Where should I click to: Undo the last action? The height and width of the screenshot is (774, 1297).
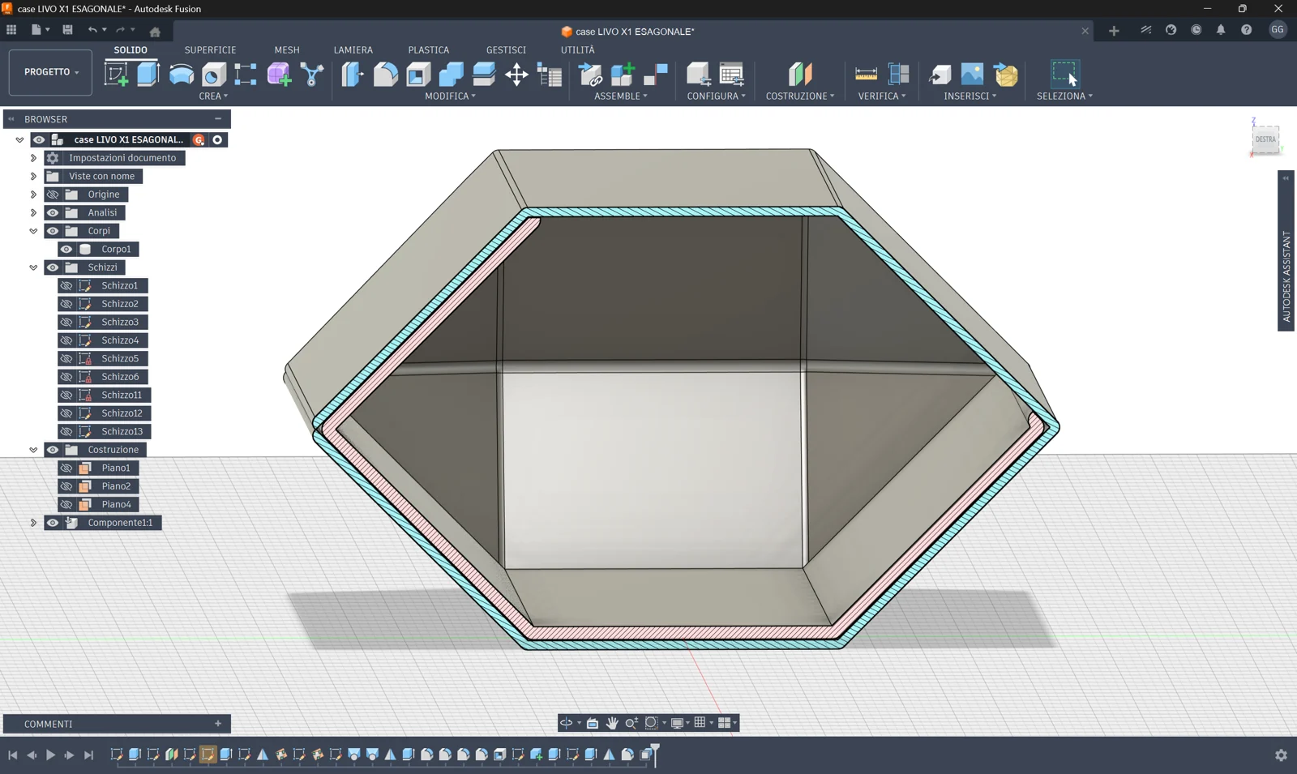pos(92,30)
